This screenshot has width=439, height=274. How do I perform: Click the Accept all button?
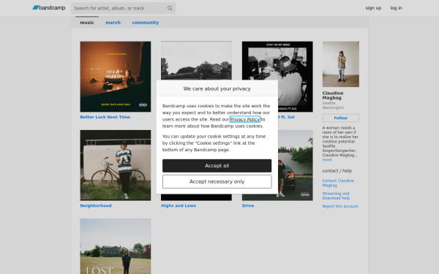pos(217,166)
